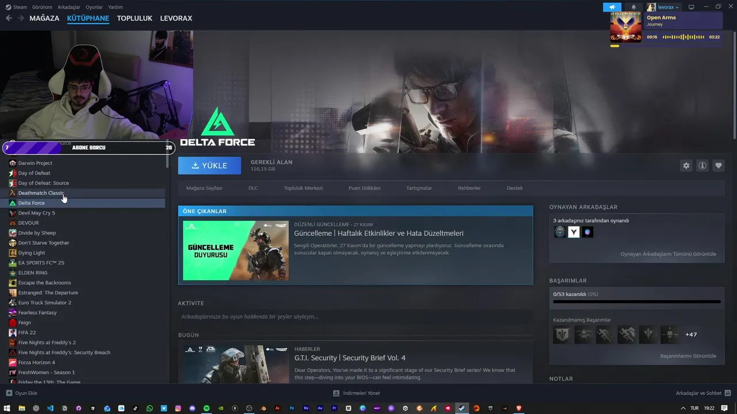This screenshot has height=414, width=737.
Task: Open game settings gear for Delta Force
Action: (686, 166)
